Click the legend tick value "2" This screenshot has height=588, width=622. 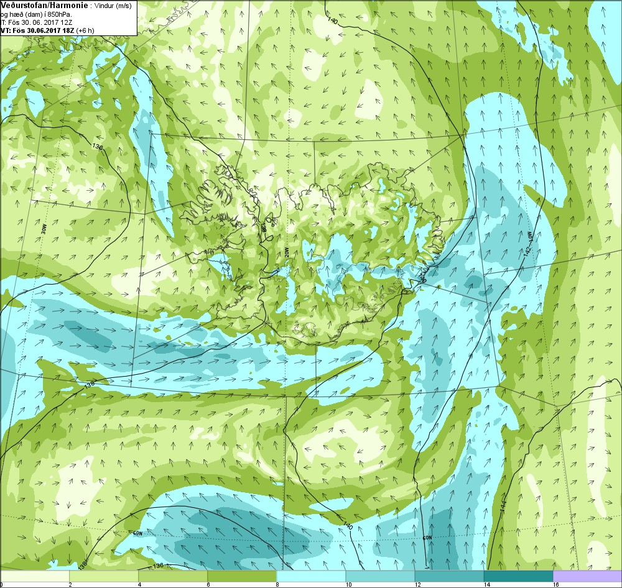(70, 584)
